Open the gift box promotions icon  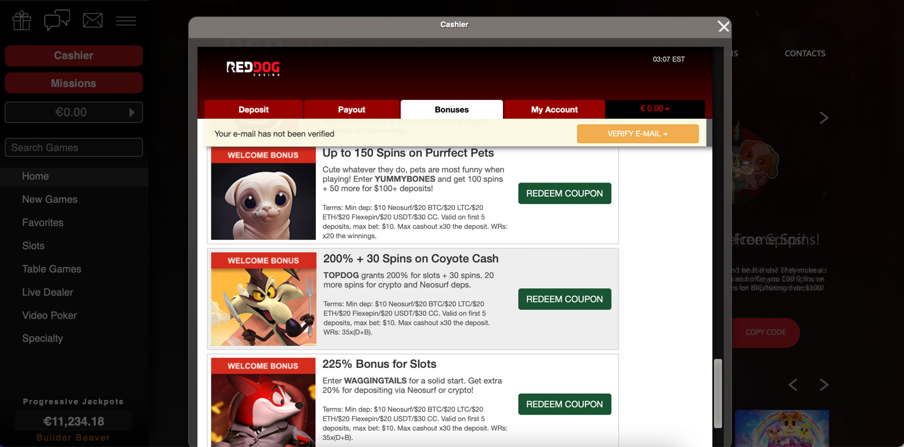point(21,21)
